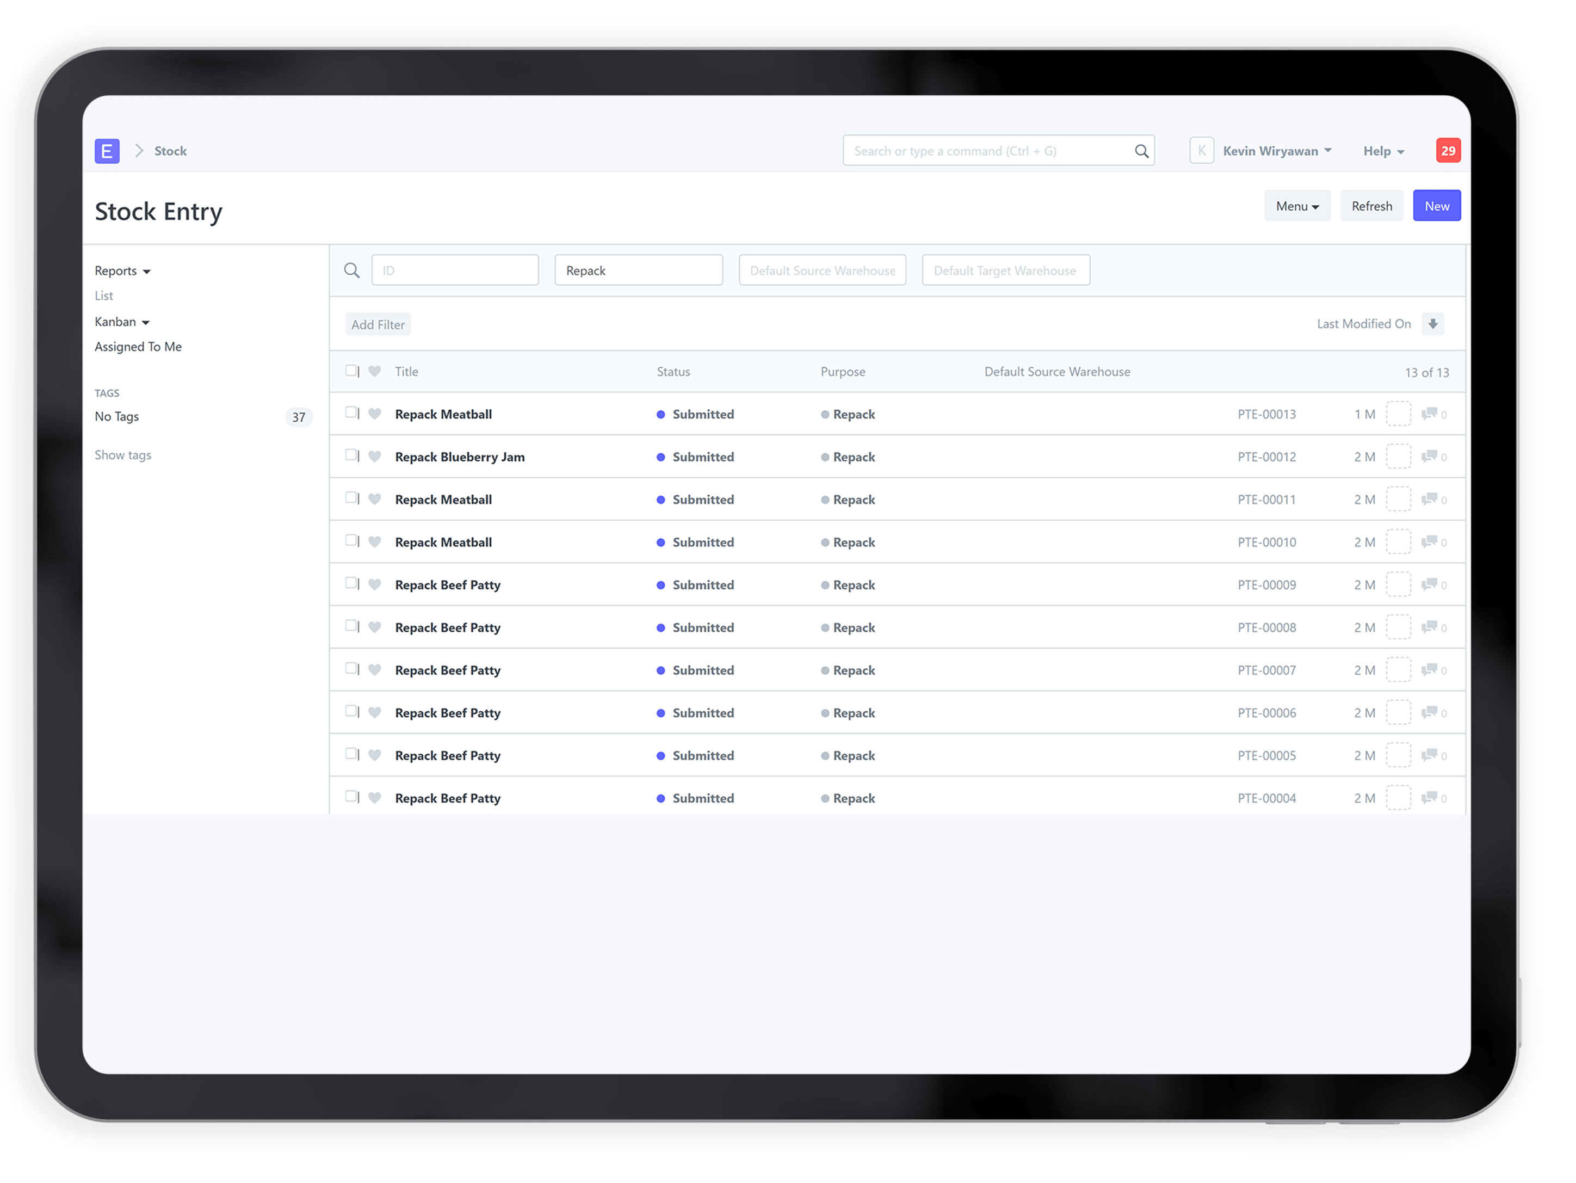Click assignee placeholder box for PTE-00013
Screen dimensions: 1576x1183
pos(1398,414)
